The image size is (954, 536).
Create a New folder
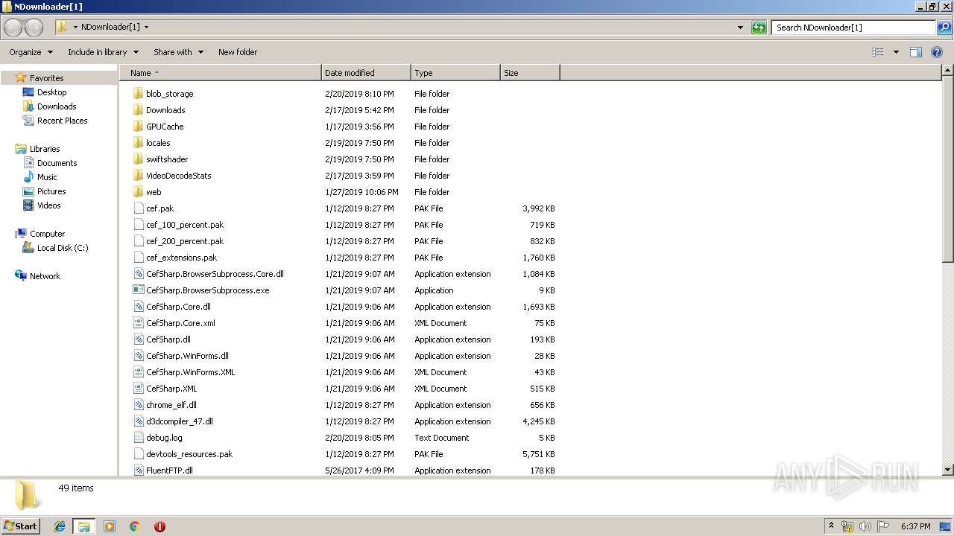238,52
